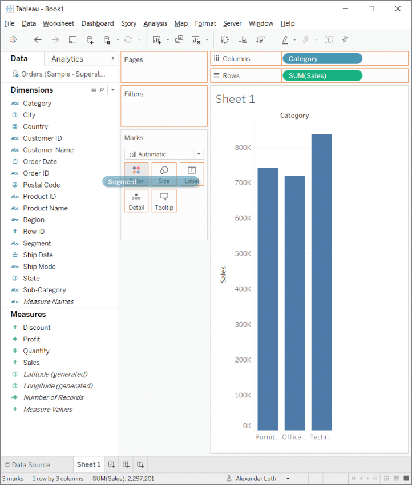Click the Duplicate sheet icon

(179, 39)
